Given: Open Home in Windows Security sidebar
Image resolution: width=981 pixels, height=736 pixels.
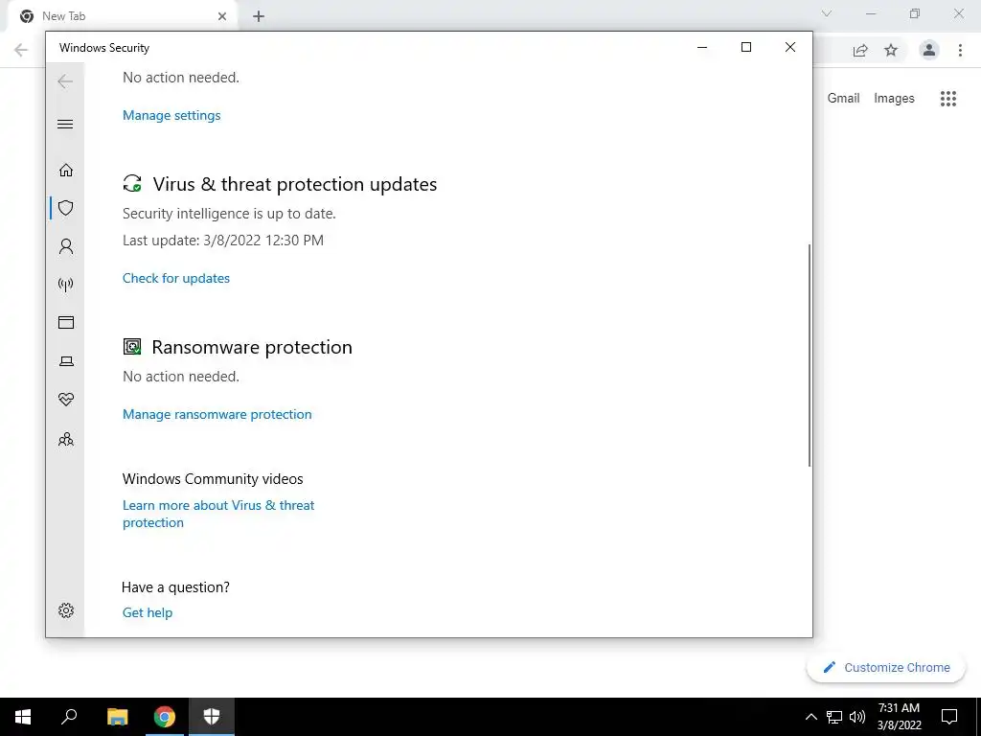Looking at the screenshot, I should [x=66, y=171].
